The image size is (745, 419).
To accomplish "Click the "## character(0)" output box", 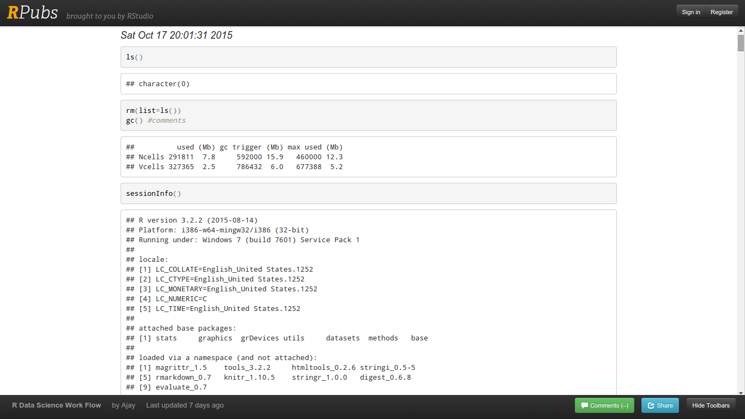I will click(368, 84).
